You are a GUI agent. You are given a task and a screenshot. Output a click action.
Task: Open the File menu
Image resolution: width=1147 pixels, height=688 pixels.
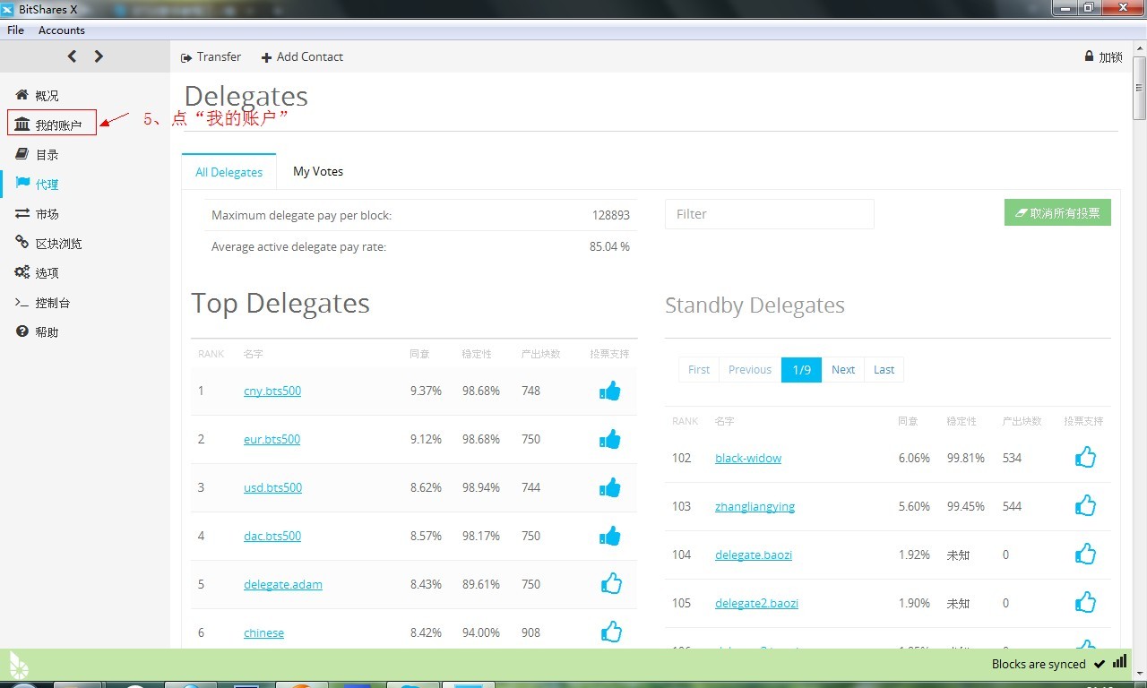[x=15, y=30]
